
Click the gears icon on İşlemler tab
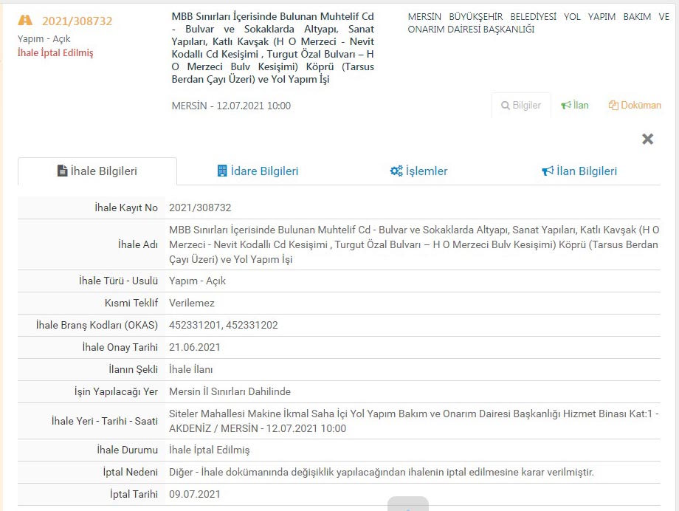(396, 171)
